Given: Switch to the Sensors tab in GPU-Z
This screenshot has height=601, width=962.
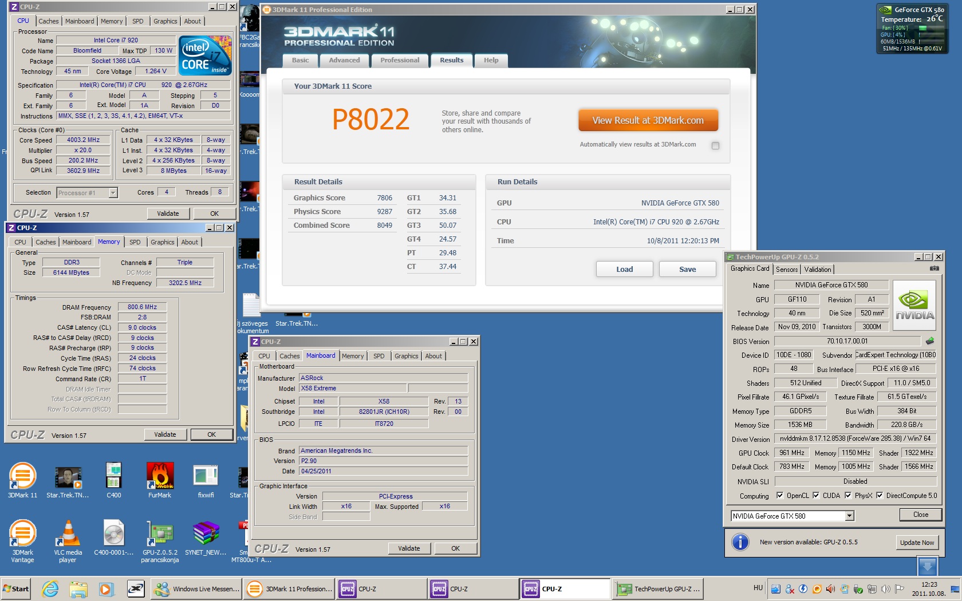Looking at the screenshot, I should [787, 270].
